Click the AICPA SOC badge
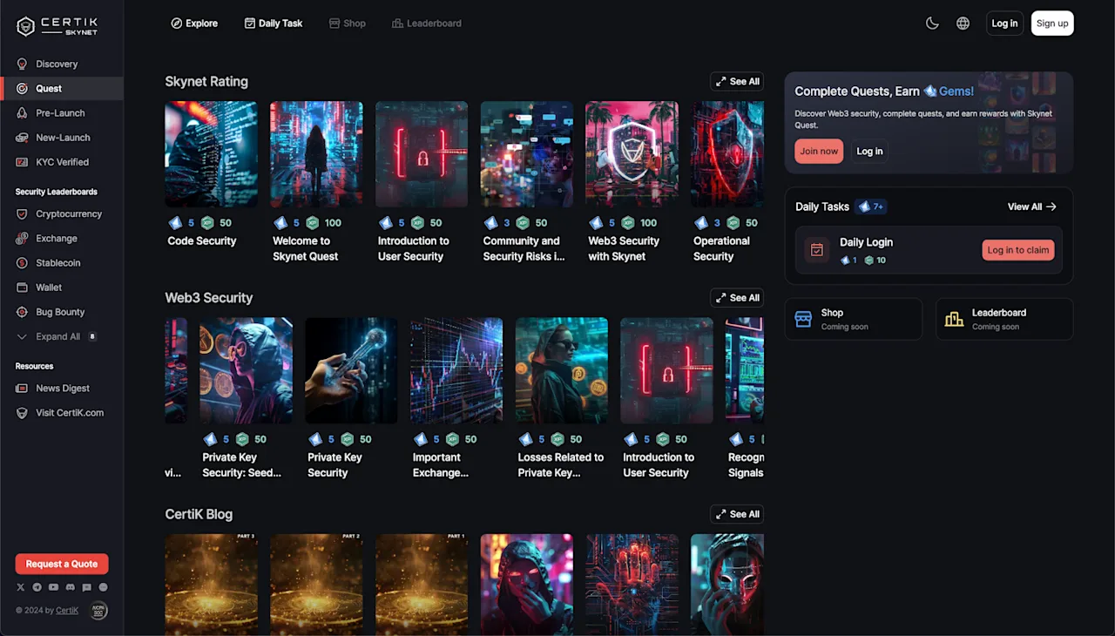 (x=98, y=611)
